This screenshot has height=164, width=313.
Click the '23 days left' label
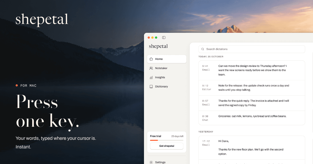(177, 136)
